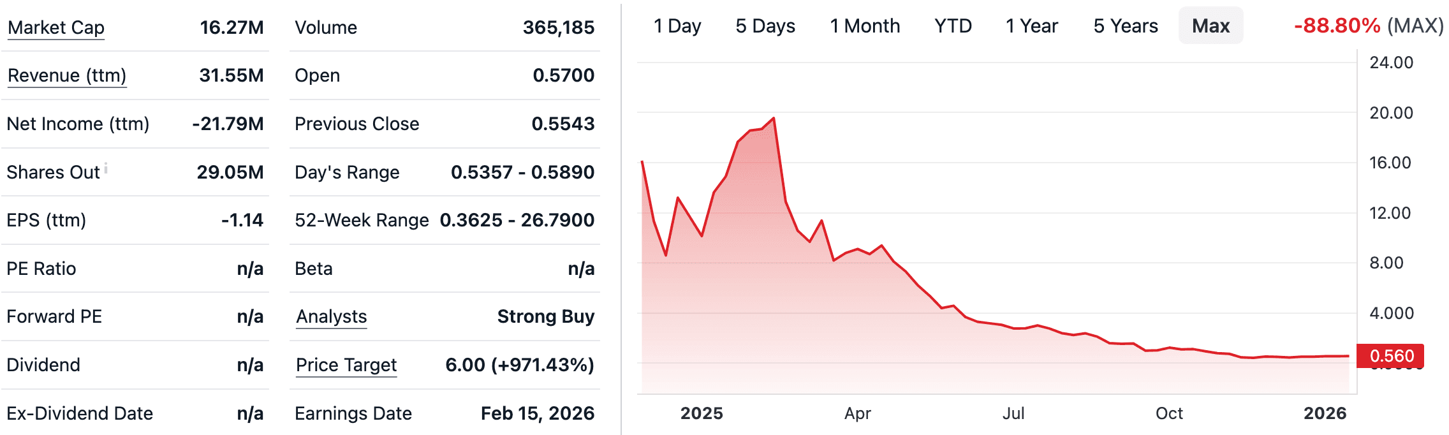Select the 1 Day chart range
The width and height of the screenshot is (1449, 435).
click(x=678, y=26)
